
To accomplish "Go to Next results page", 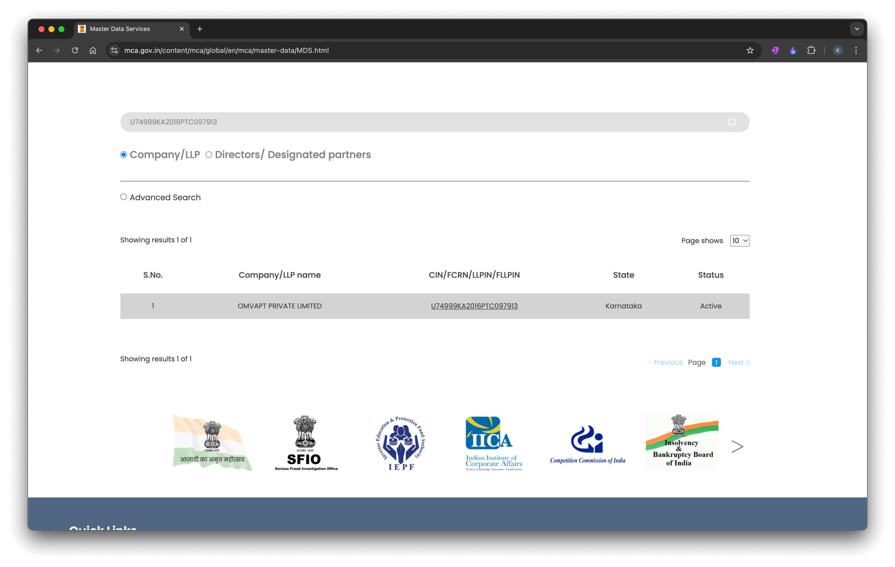I will (739, 362).
